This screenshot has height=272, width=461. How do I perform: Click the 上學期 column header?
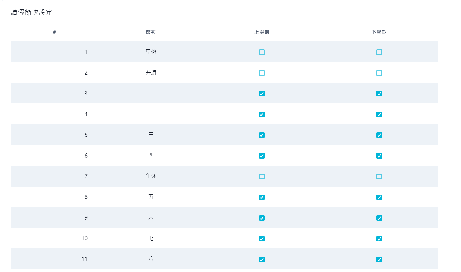[x=262, y=32]
